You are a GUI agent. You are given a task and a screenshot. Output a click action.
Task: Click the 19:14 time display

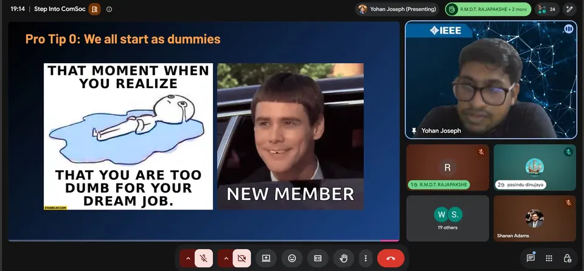pos(18,9)
